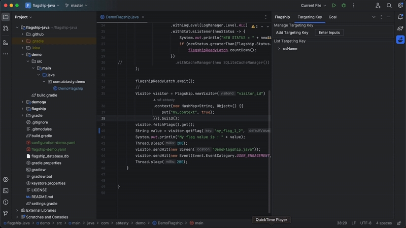Start debugging with the bug icon

tap(344, 6)
